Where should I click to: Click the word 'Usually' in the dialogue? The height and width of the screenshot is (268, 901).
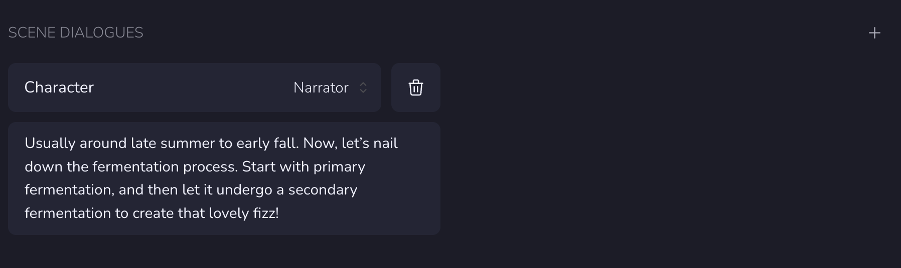click(x=50, y=143)
